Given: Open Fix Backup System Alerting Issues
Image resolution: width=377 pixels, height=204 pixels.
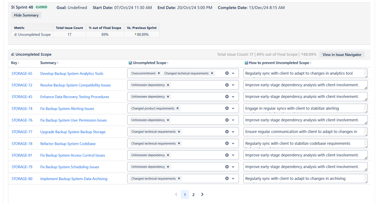Looking at the screenshot, I should (x=67, y=109).
